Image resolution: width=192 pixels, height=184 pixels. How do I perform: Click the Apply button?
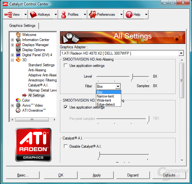point(97,175)
